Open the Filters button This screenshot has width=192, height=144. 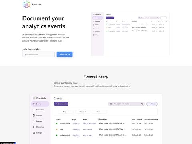[x=152, y=104]
